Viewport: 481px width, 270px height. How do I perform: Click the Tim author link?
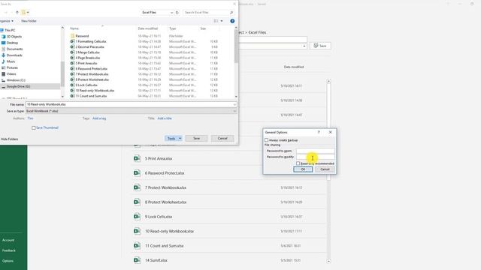(30, 118)
